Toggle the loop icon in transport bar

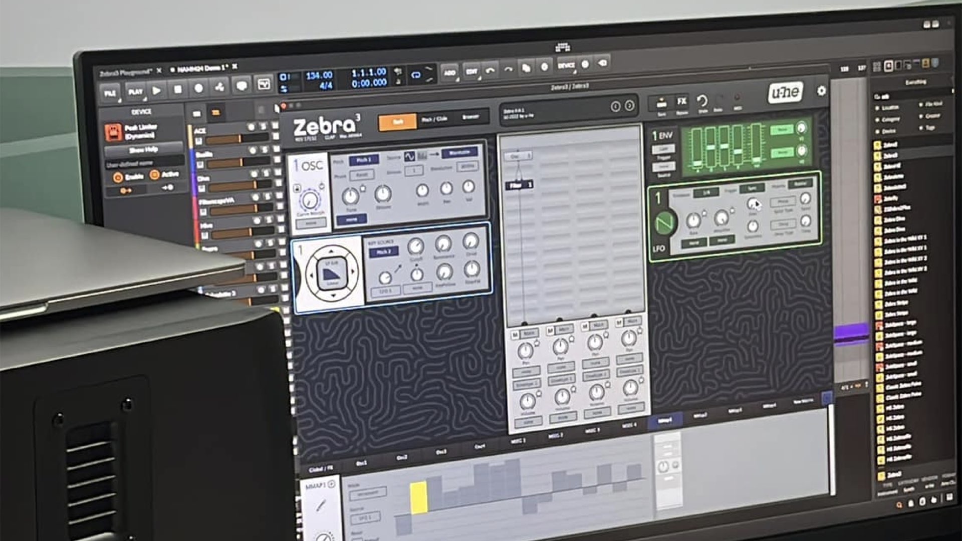[x=416, y=75]
